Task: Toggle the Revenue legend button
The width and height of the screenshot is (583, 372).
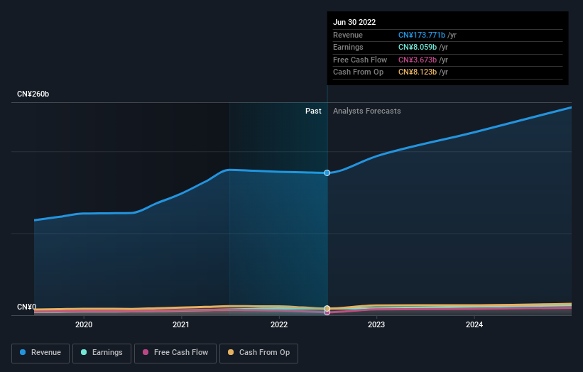Action: coord(40,353)
